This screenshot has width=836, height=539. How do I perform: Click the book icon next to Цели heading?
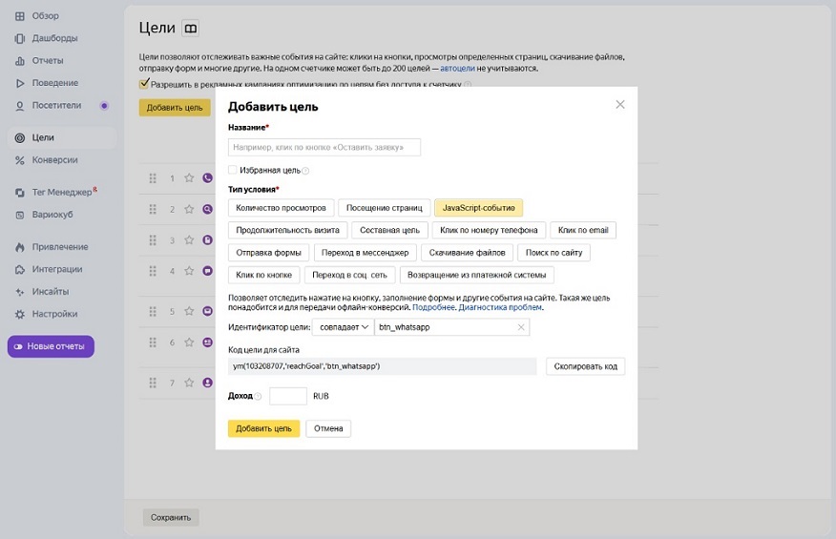click(x=191, y=30)
